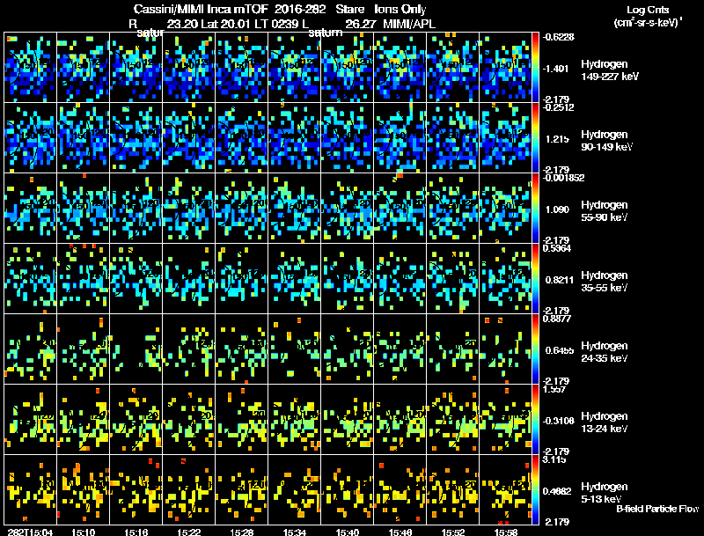
Task: Open the 24-35 keV panel at 15:40
Action: (348, 349)
